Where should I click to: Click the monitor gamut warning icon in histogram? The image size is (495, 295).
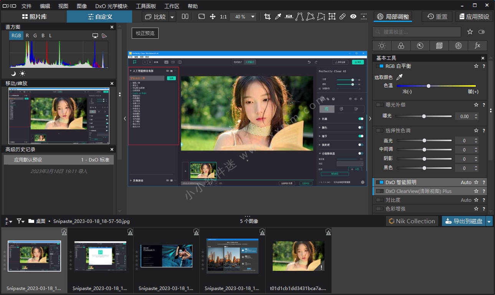[x=95, y=35]
